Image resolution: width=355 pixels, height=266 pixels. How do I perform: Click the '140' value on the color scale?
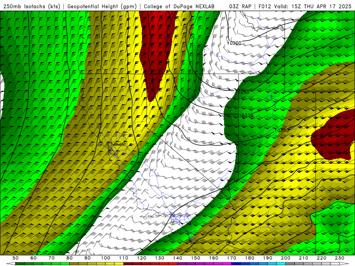(x=177, y=258)
